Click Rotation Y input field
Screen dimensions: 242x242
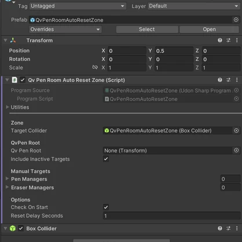[x=174, y=59]
